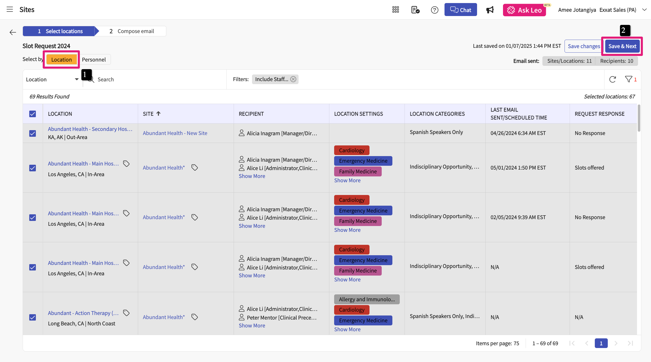Image resolution: width=651 pixels, height=362 pixels.
Task: Click the announcements megaphone icon
Action: (x=490, y=10)
